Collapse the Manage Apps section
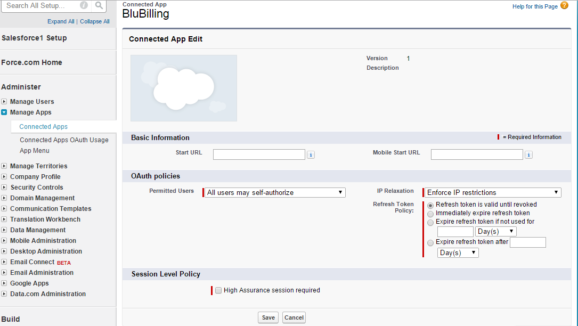Viewport: 578px width, 326px height. click(4, 112)
